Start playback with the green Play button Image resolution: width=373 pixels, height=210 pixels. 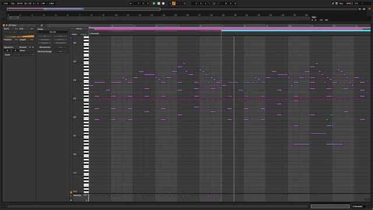[x=154, y=3]
